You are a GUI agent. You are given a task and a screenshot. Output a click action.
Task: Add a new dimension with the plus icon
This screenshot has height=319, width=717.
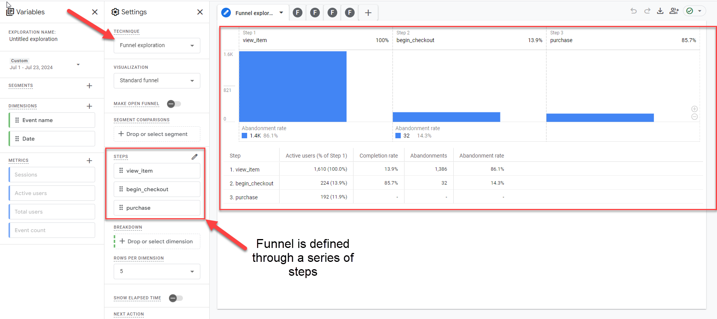coord(89,106)
